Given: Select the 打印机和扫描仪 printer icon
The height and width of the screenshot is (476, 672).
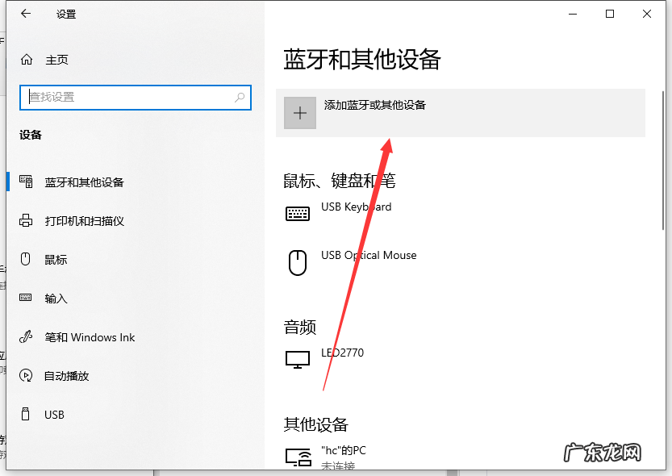Looking at the screenshot, I should [26, 220].
